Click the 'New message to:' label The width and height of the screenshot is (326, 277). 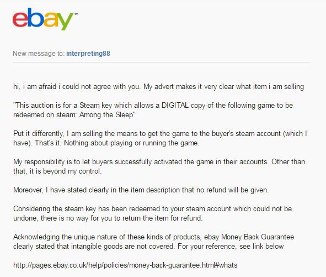click(39, 54)
